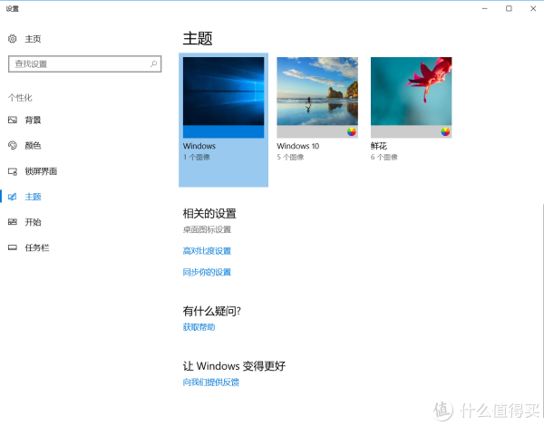Click the Home gear icon
This screenshot has height=426, width=544.
pyautogui.click(x=12, y=39)
